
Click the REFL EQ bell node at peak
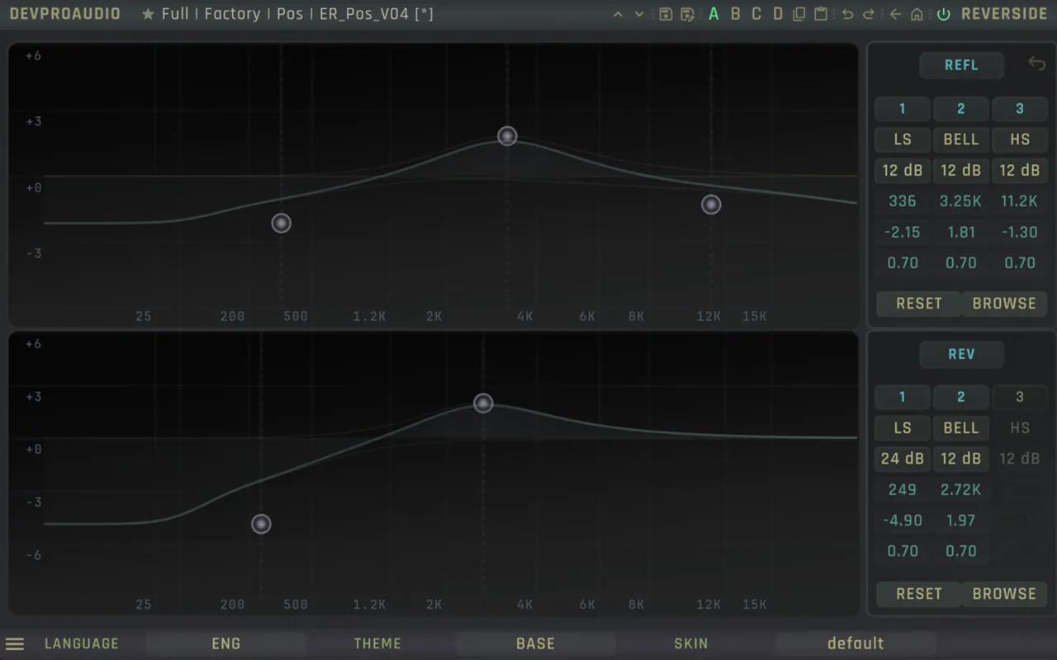point(507,136)
